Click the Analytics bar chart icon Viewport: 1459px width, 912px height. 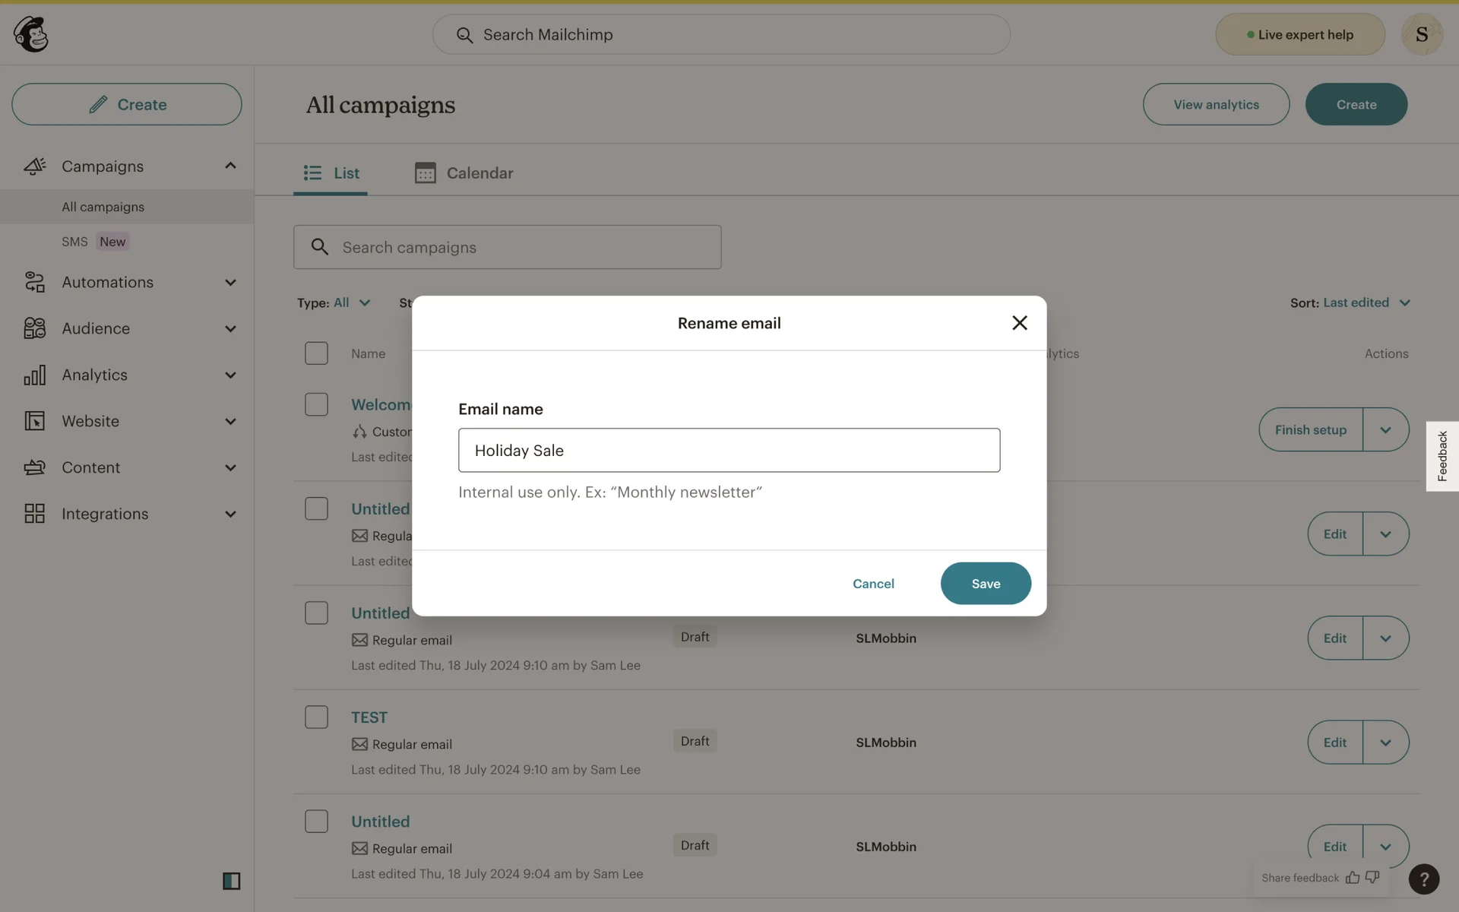click(34, 375)
